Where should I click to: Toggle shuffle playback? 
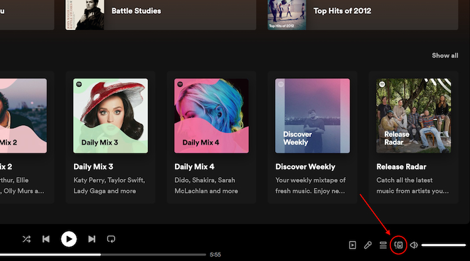(26, 239)
